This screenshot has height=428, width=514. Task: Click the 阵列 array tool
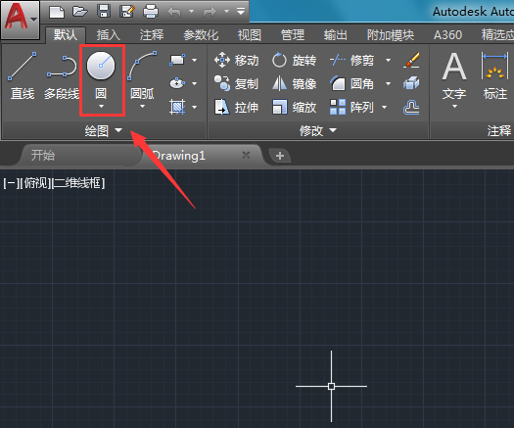(351, 108)
